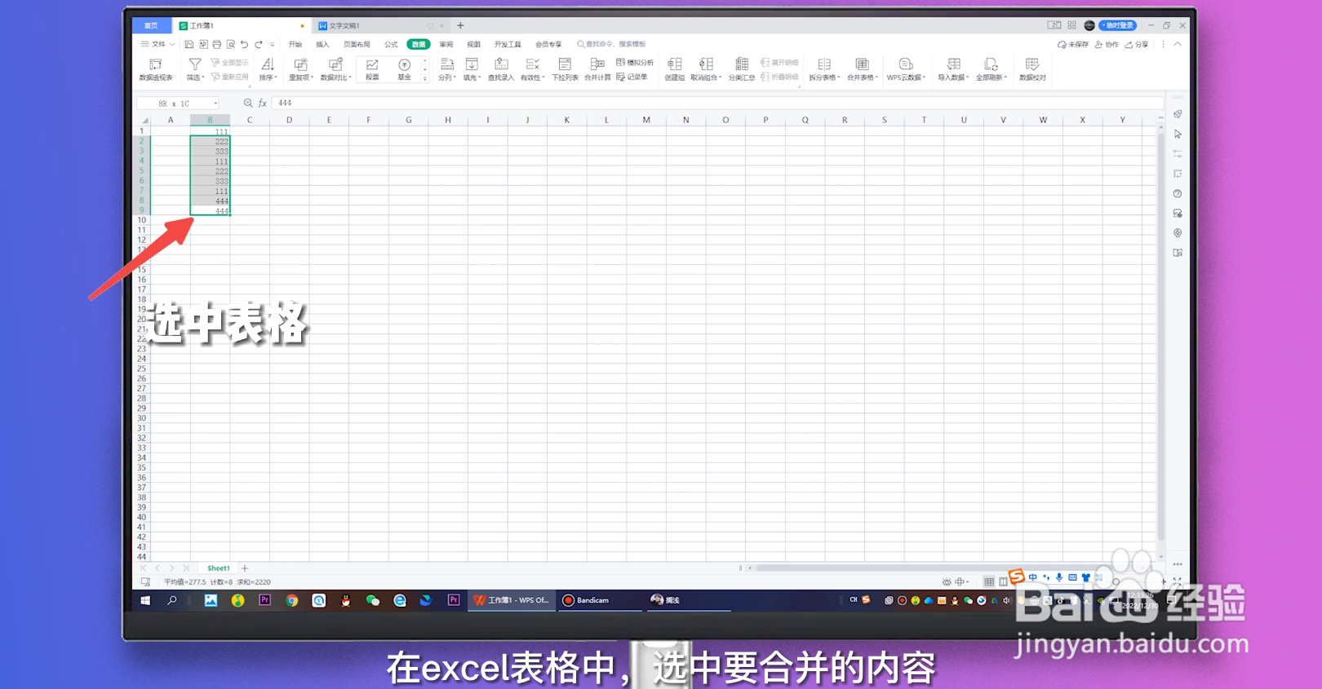Collapse the ribbon with top-right chevron

point(1178,44)
